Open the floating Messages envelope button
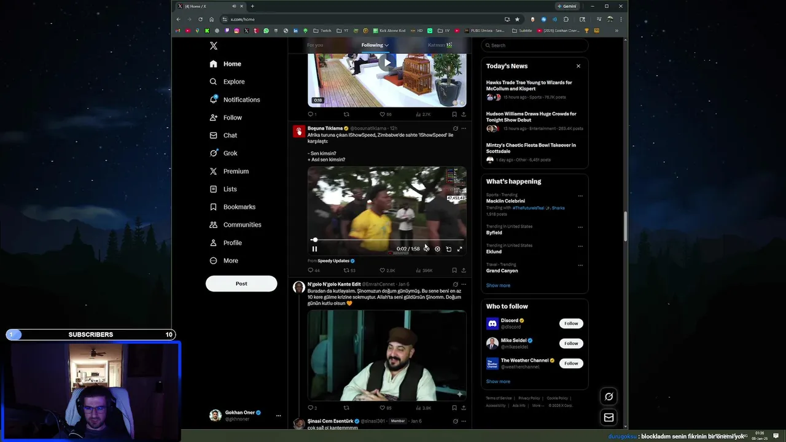Screen dimensions: 786x442 click(609, 417)
